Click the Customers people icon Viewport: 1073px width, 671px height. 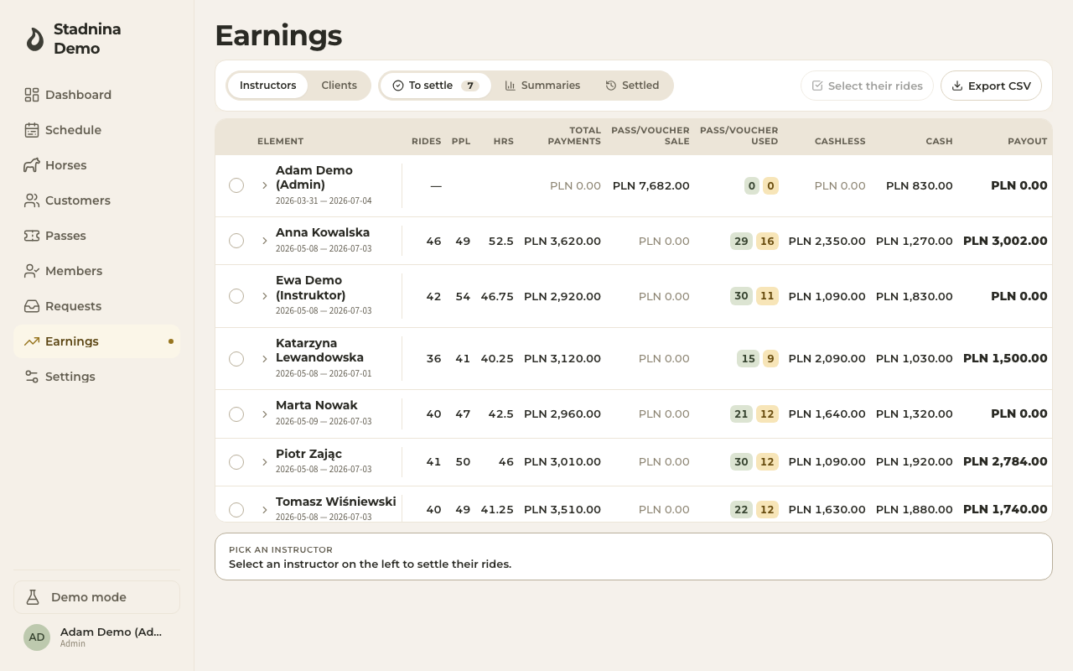[x=32, y=200]
